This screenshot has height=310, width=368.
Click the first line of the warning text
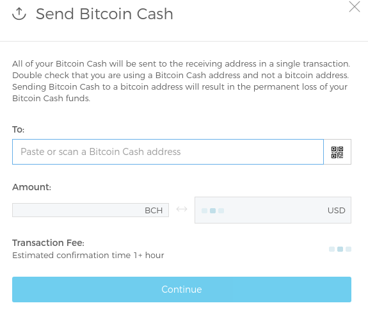click(x=181, y=64)
